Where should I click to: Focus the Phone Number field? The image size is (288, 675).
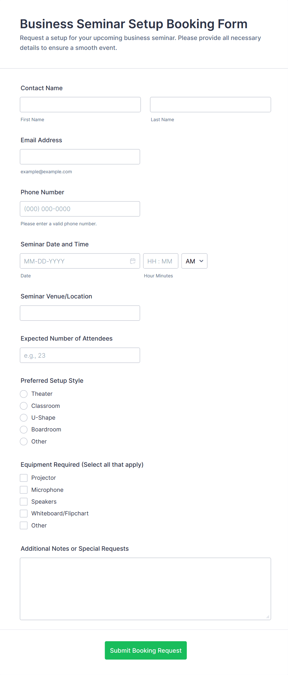click(x=80, y=209)
